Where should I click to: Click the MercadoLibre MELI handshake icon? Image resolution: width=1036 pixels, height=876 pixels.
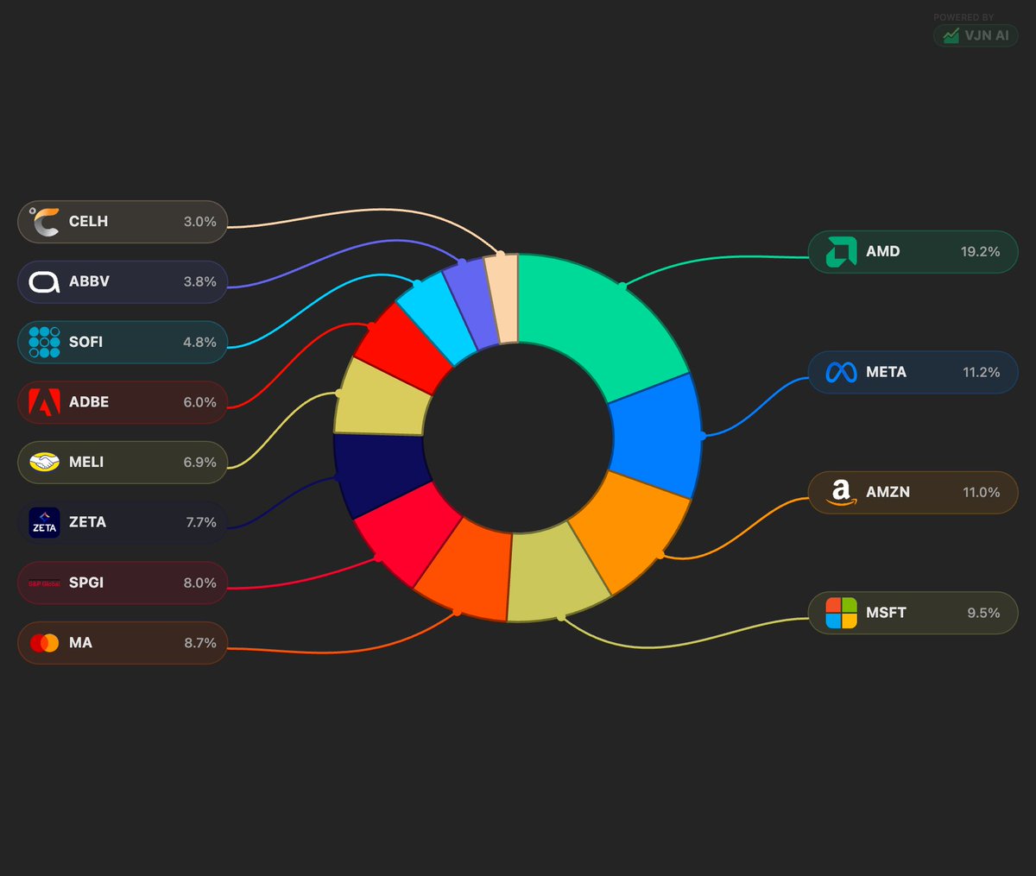[44, 463]
